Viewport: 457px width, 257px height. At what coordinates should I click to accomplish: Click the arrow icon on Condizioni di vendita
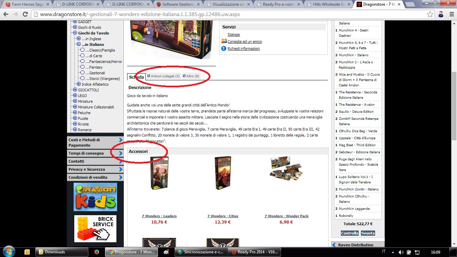click(x=121, y=177)
